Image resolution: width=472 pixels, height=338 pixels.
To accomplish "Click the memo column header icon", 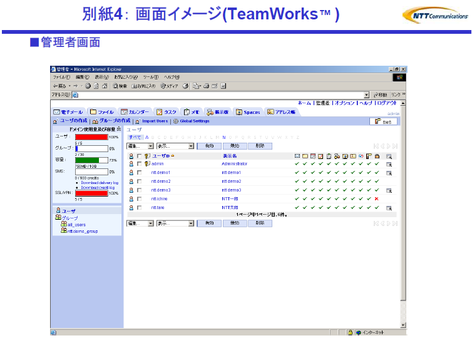I will [329, 156].
